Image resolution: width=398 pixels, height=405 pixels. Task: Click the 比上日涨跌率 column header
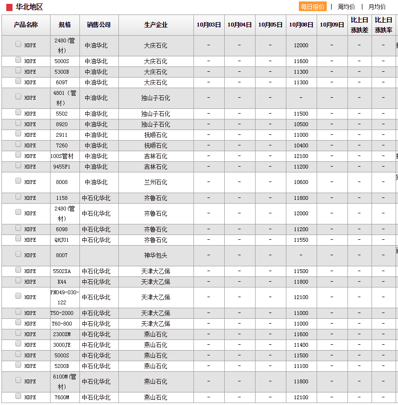click(x=384, y=25)
